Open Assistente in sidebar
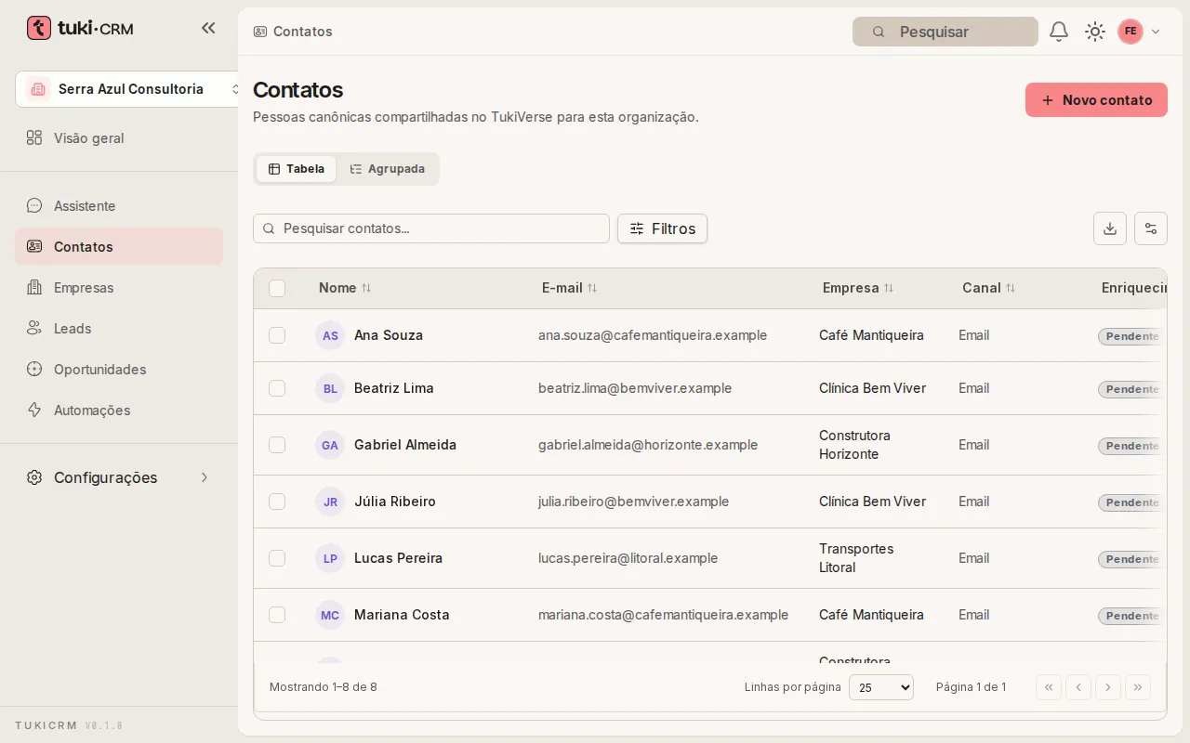This screenshot has width=1190, height=743. pyautogui.click(x=119, y=206)
